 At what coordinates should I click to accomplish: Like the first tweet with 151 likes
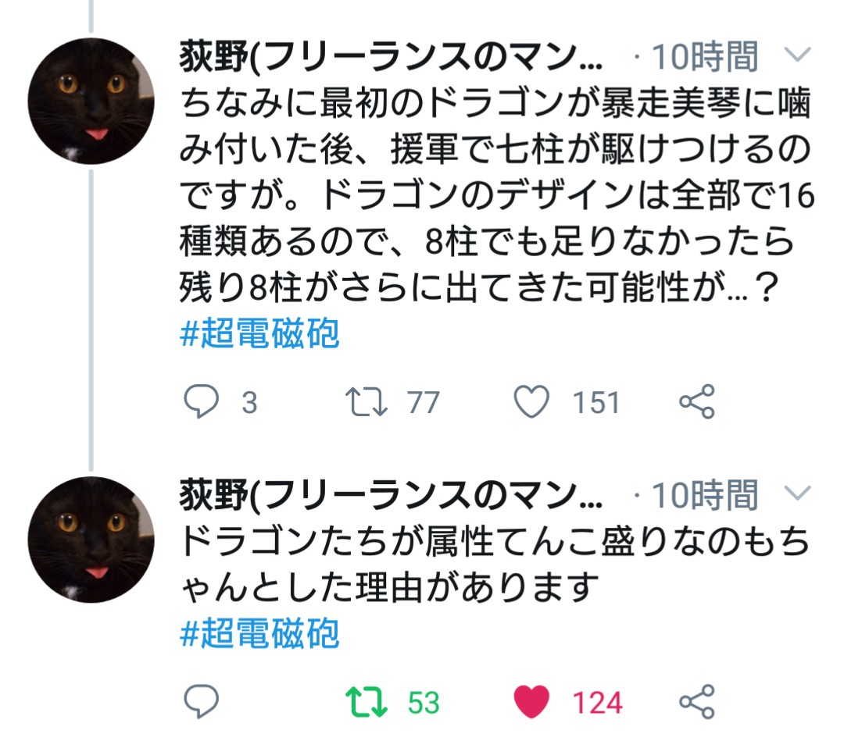(x=532, y=402)
